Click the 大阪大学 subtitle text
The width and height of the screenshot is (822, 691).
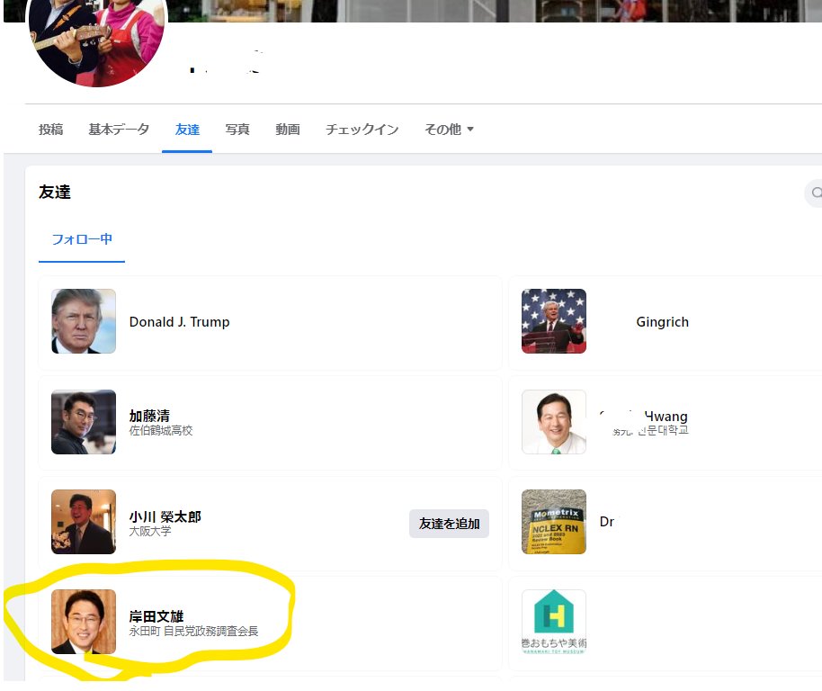150,531
